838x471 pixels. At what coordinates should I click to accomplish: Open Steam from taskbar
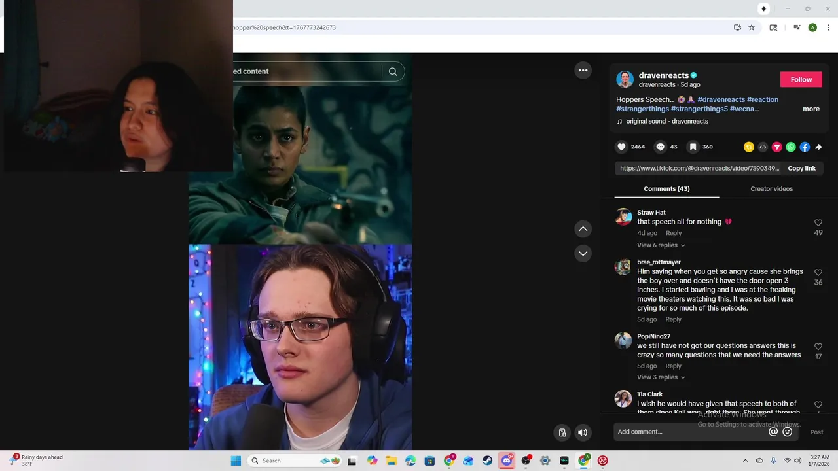(488, 461)
